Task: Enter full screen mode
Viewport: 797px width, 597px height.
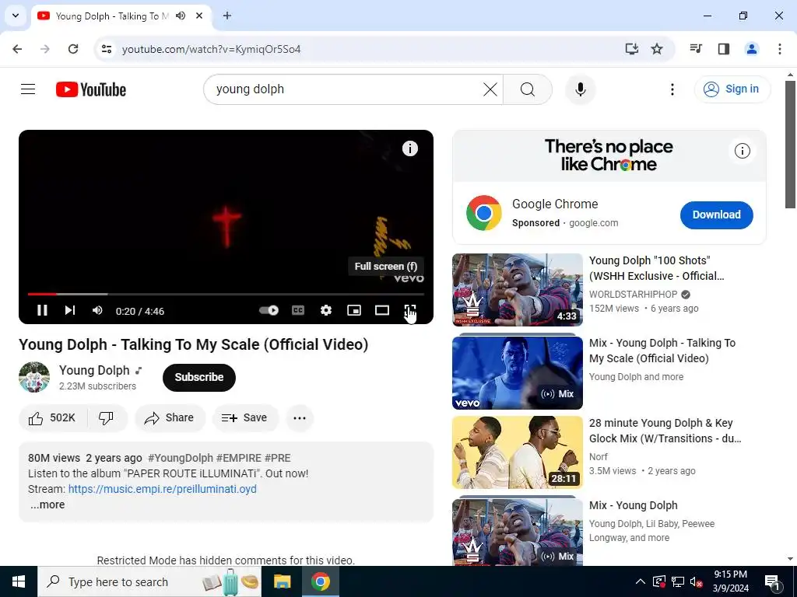Action: click(409, 310)
